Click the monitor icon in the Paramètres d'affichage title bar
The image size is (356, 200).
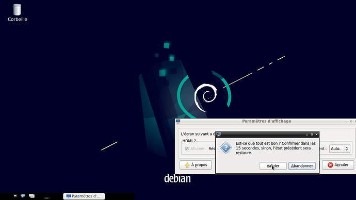tap(178, 121)
